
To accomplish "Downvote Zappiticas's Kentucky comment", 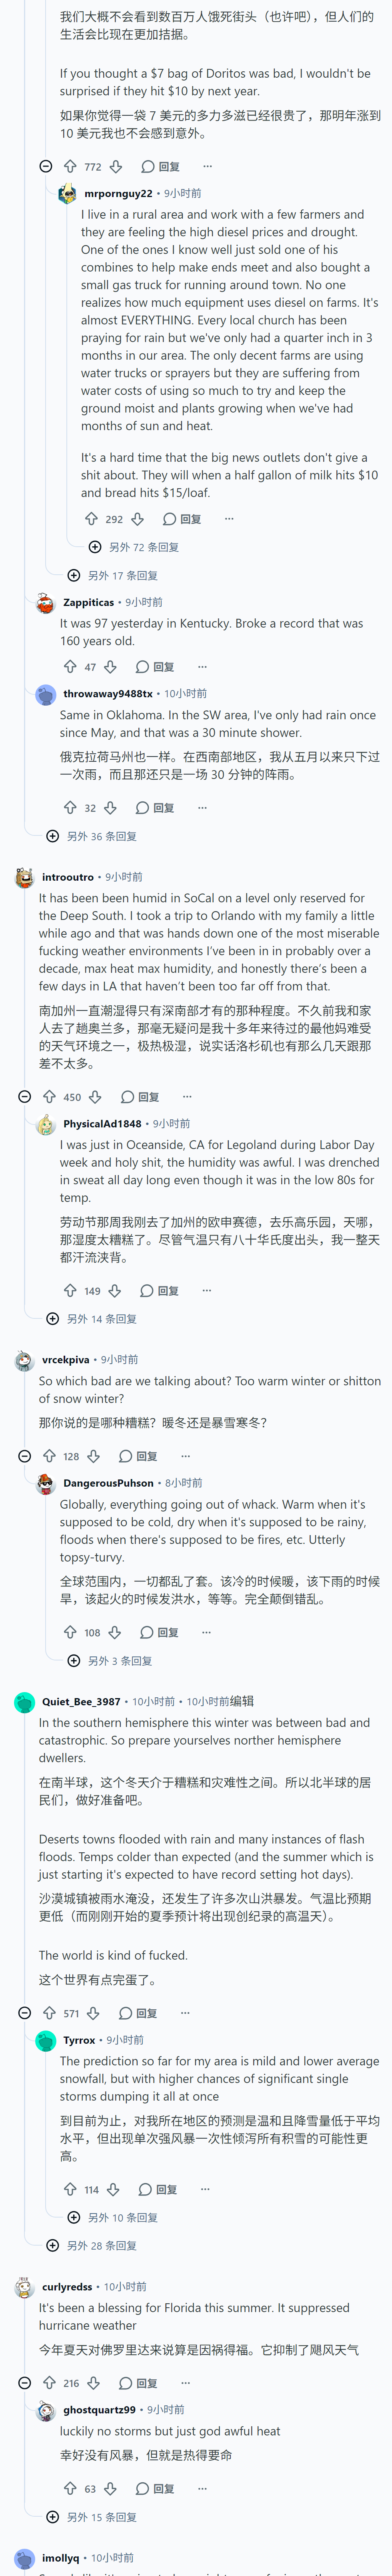I will coord(111,667).
